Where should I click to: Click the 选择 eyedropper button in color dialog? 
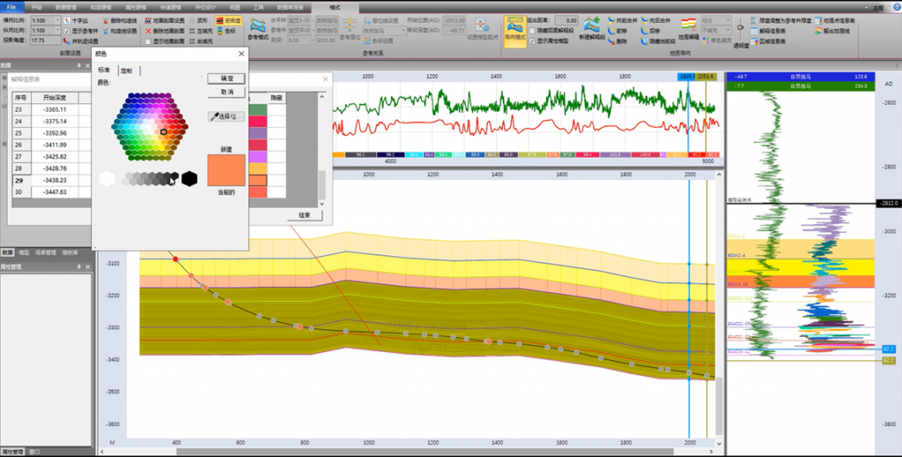pyautogui.click(x=226, y=116)
